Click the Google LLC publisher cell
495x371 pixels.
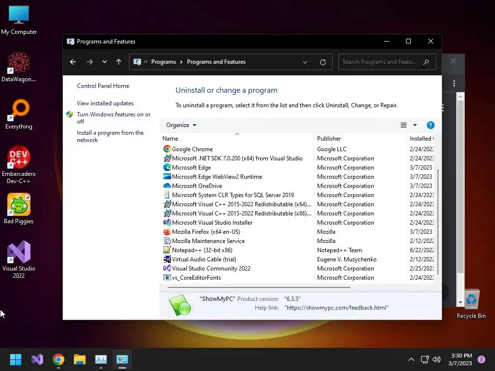tap(332, 149)
